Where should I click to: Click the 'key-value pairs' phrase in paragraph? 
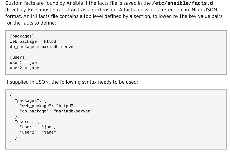[x=206, y=16]
